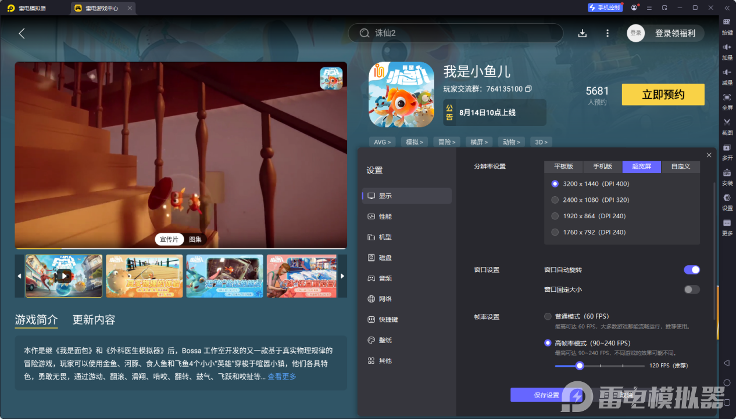Open the 模拟 > tag
The height and width of the screenshot is (419, 736).
415,142
